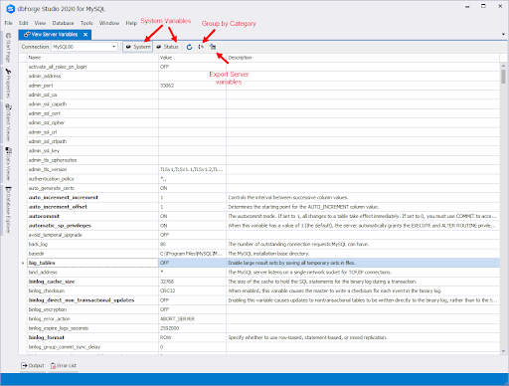Image resolution: width=509 pixels, height=386 pixels.
Task: Click the CRC32 value of binlog_checksum
Action: (192, 290)
